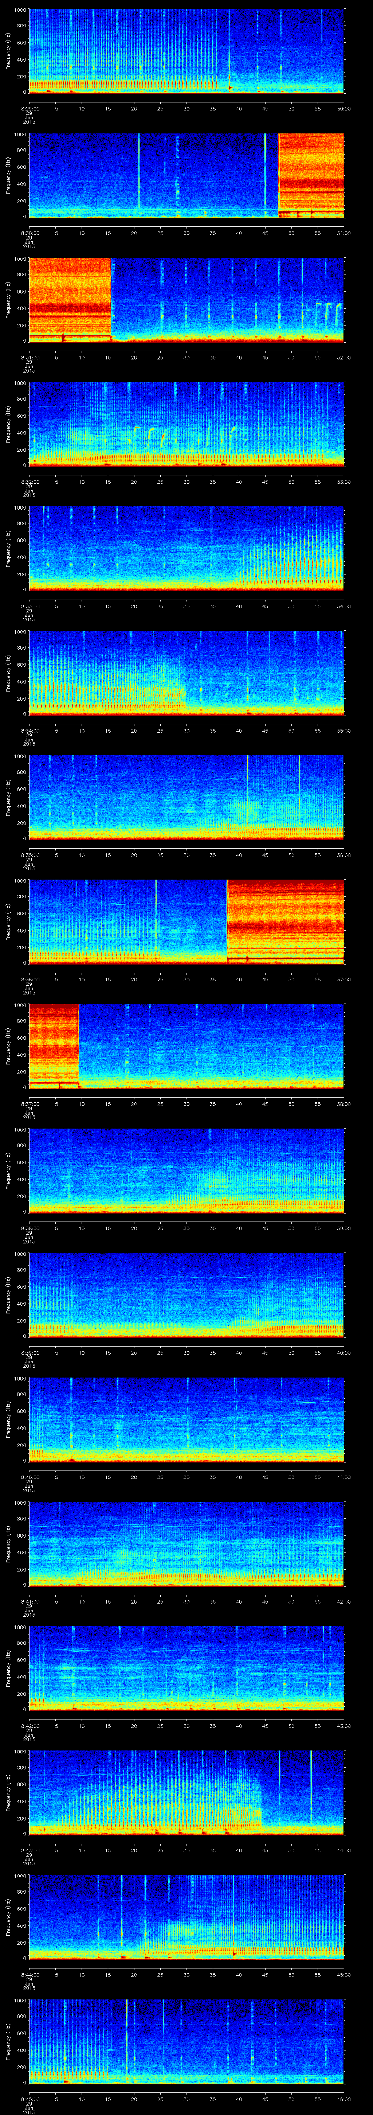This screenshot has height=2115, width=373.
Task: Click the 37:00 end time label
Action: (x=343, y=979)
